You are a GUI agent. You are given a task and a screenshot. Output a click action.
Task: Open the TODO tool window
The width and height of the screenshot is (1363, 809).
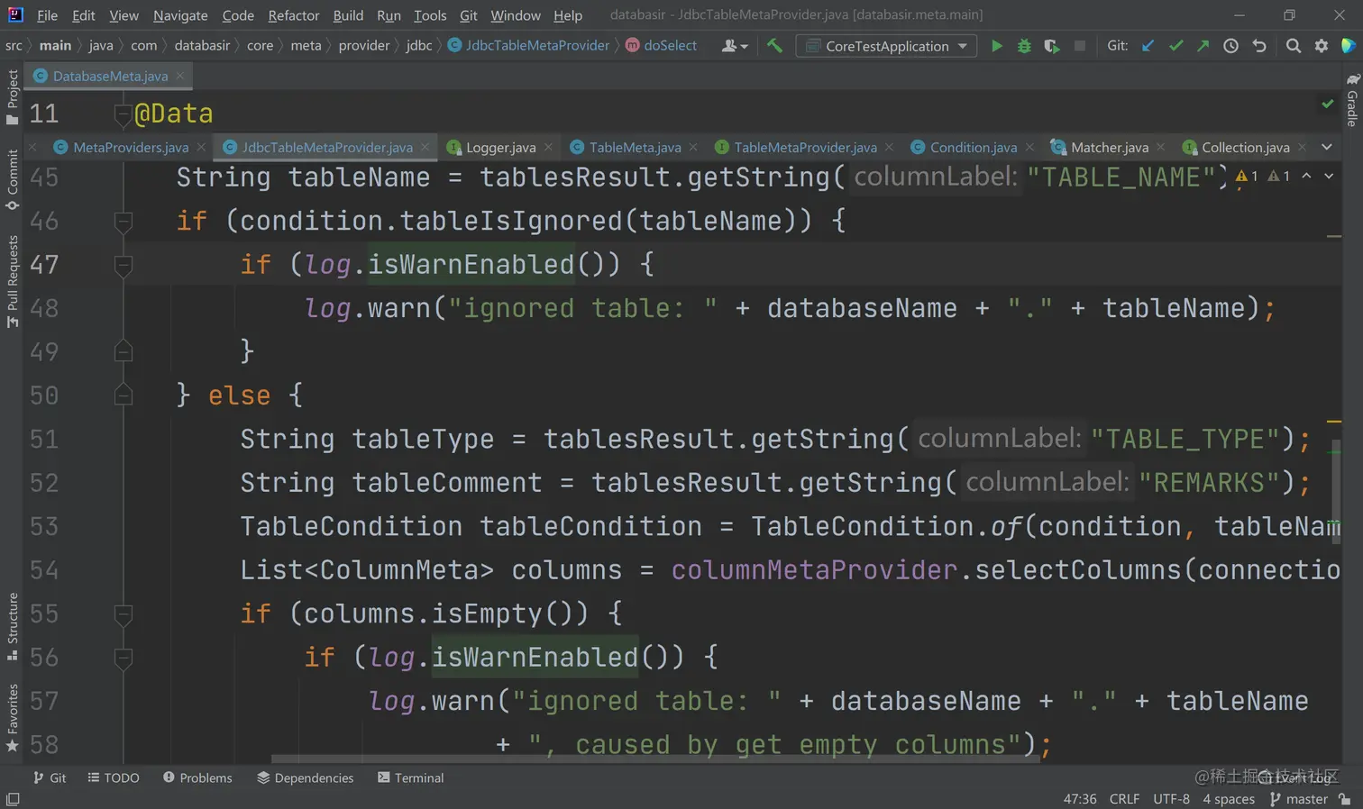pos(114,777)
